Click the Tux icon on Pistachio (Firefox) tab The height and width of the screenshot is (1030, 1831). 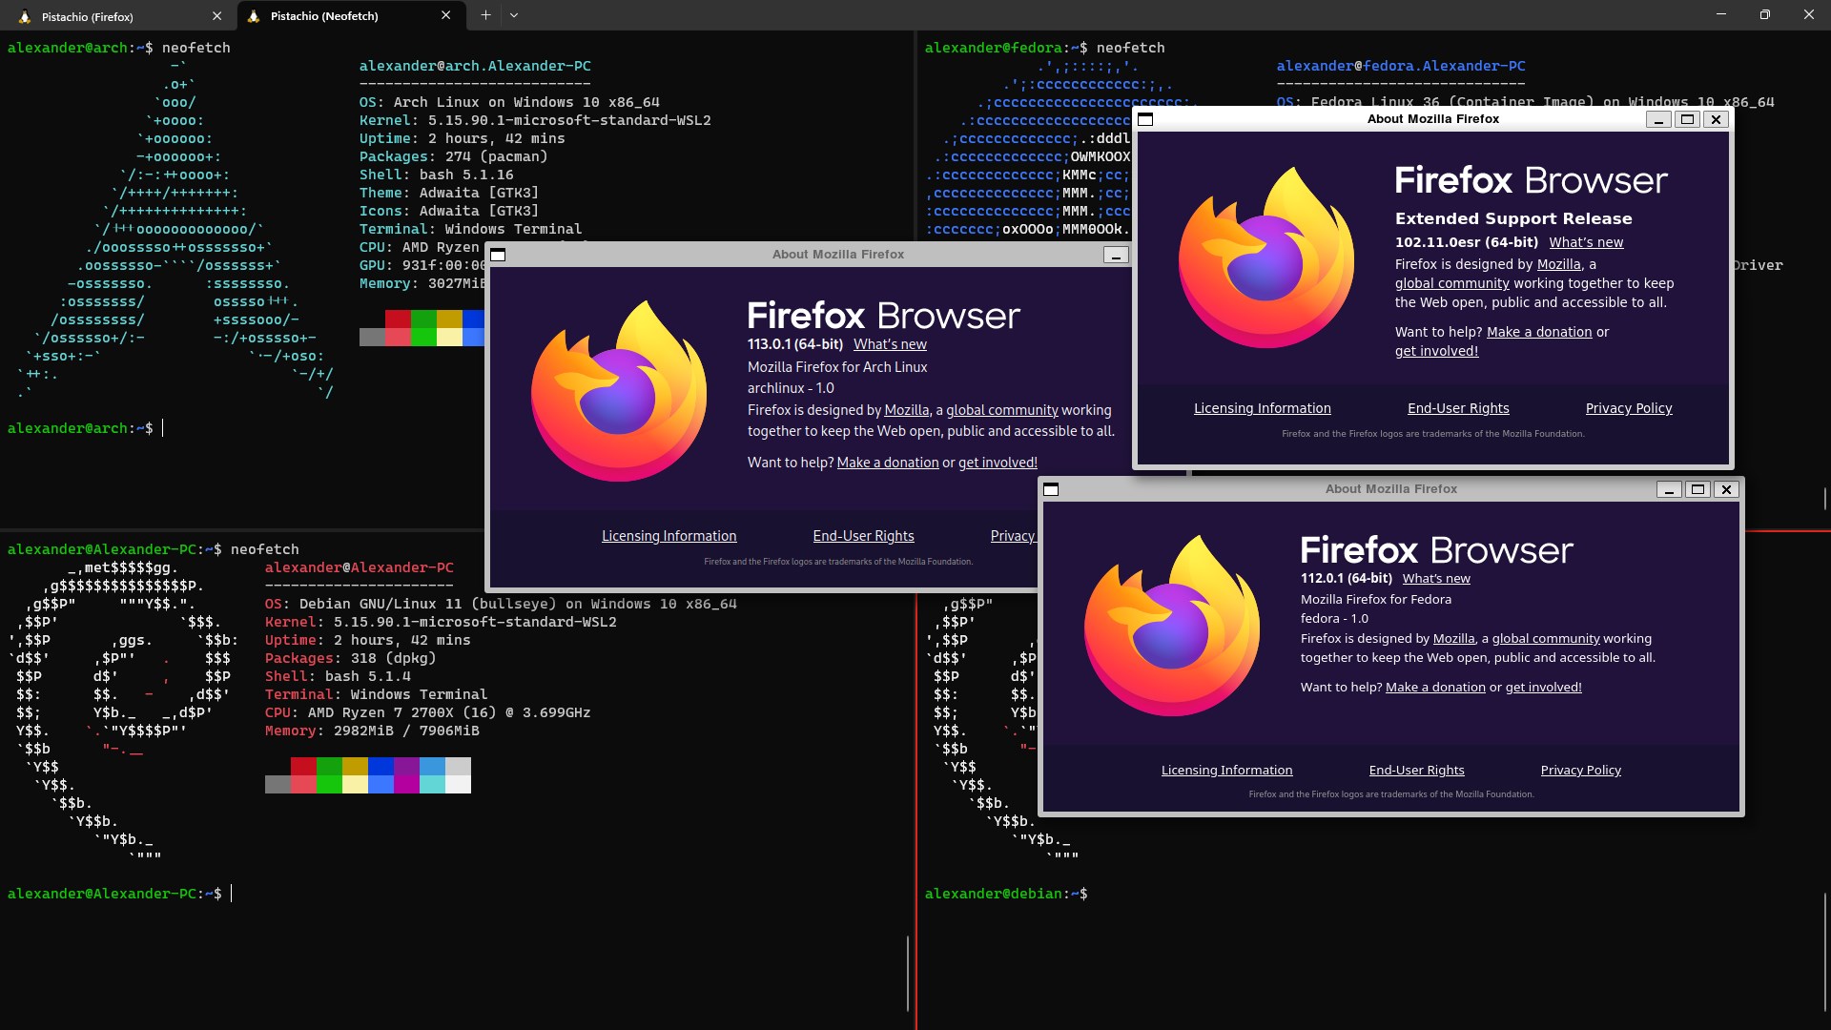point(25,16)
